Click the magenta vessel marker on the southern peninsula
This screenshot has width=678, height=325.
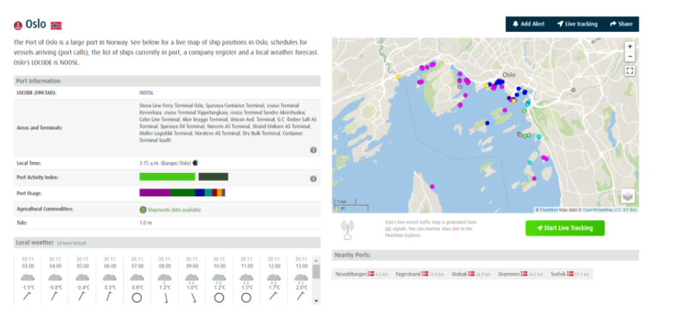(x=432, y=186)
